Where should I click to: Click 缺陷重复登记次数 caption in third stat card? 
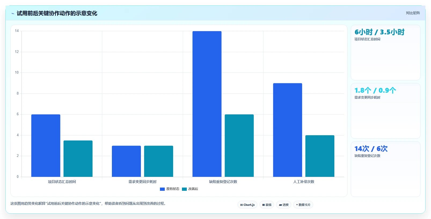coord(367,156)
